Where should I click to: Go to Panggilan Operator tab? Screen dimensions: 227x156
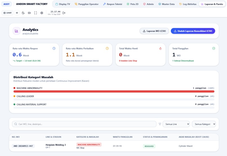coord(86,4)
